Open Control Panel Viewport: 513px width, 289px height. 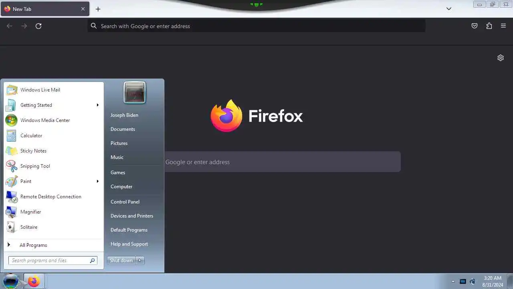point(125,202)
